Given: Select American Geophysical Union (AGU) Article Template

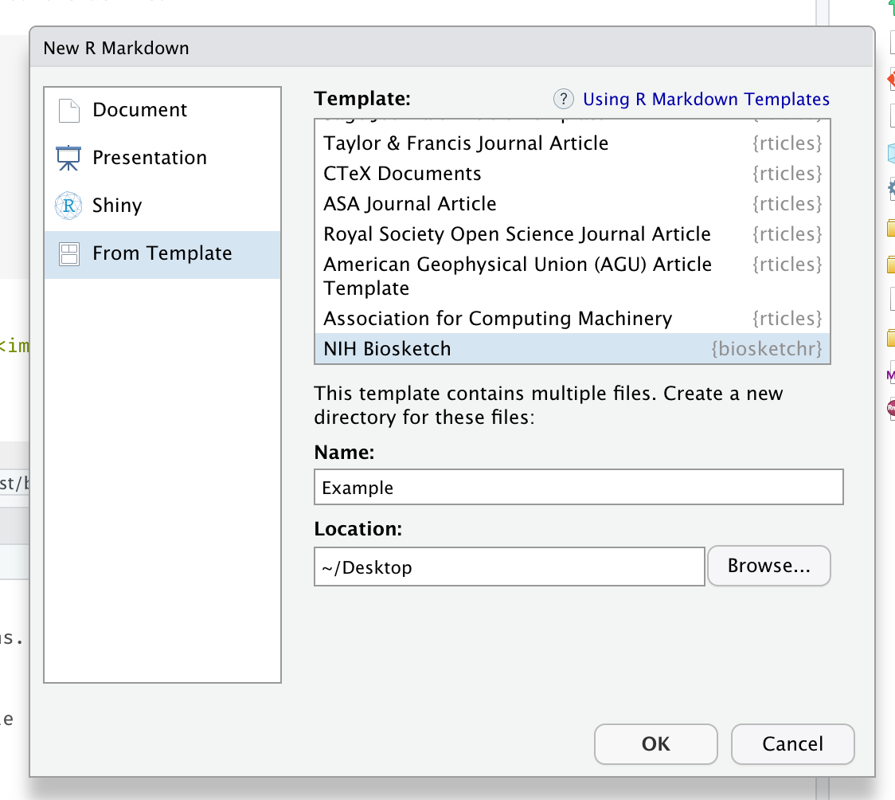Looking at the screenshot, I should (x=573, y=276).
